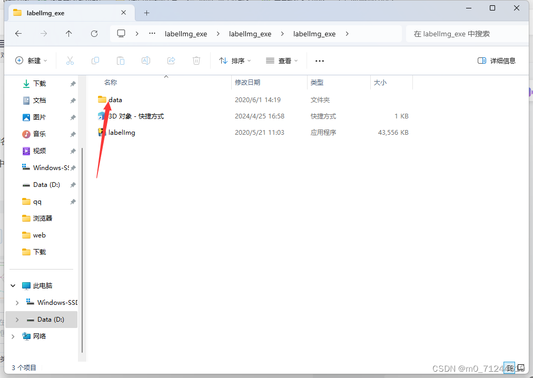The height and width of the screenshot is (378, 533).
Task: Expand the Data (D:) drive under 此电脑
Action: (x=17, y=320)
